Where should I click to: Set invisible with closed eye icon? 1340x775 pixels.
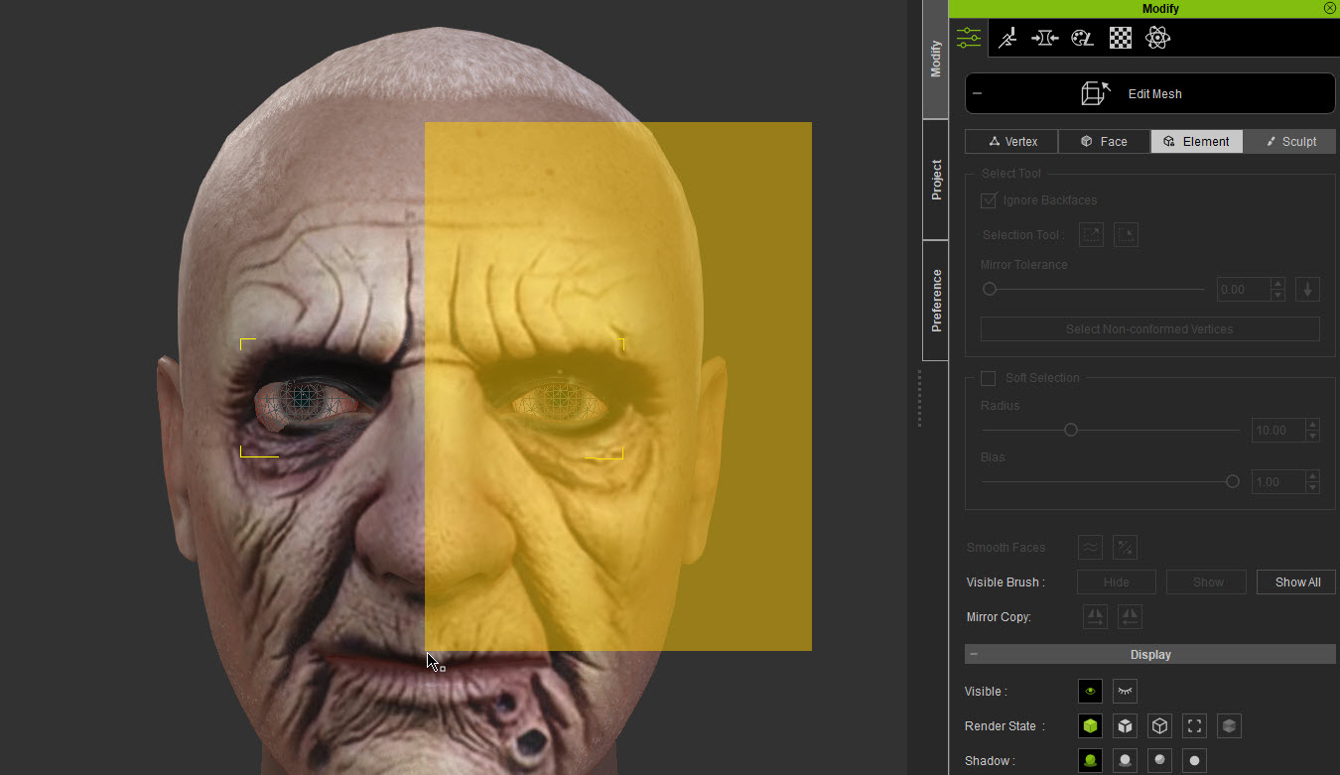click(x=1125, y=691)
